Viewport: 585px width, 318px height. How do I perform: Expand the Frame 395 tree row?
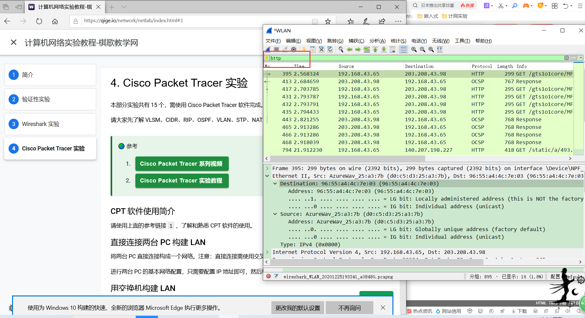click(x=267, y=168)
